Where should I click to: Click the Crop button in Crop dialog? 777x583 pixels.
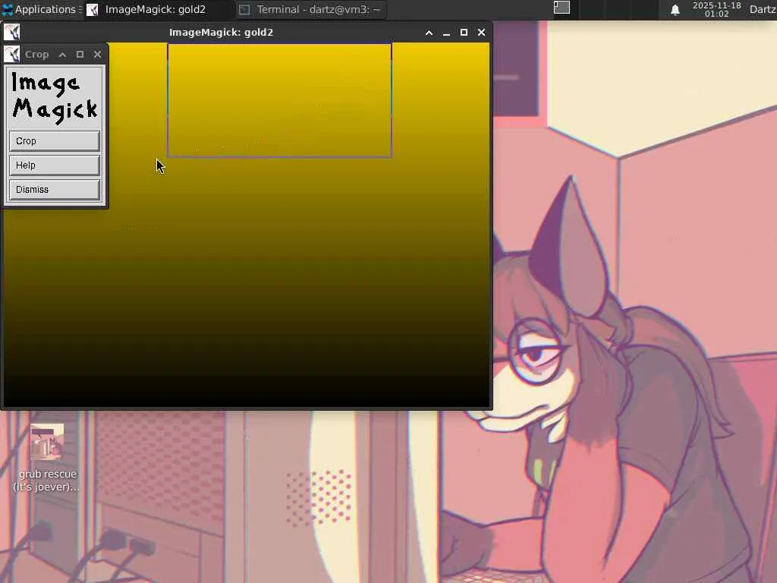55,140
